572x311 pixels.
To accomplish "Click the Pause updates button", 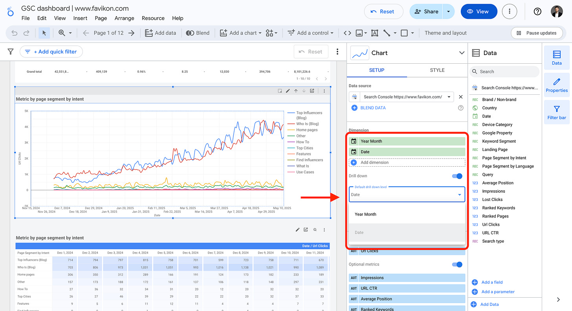I will pos(537,33).
